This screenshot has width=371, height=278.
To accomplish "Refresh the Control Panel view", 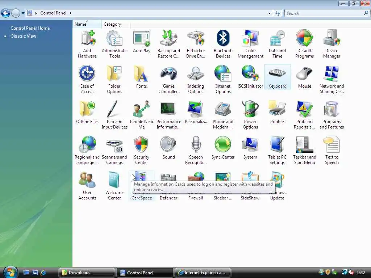I will coord(277,13).
